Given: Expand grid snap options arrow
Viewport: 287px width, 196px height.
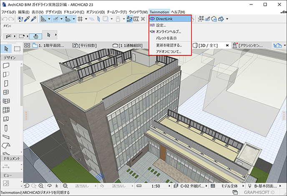Looking at the screenshot, I should coord(86,19).
